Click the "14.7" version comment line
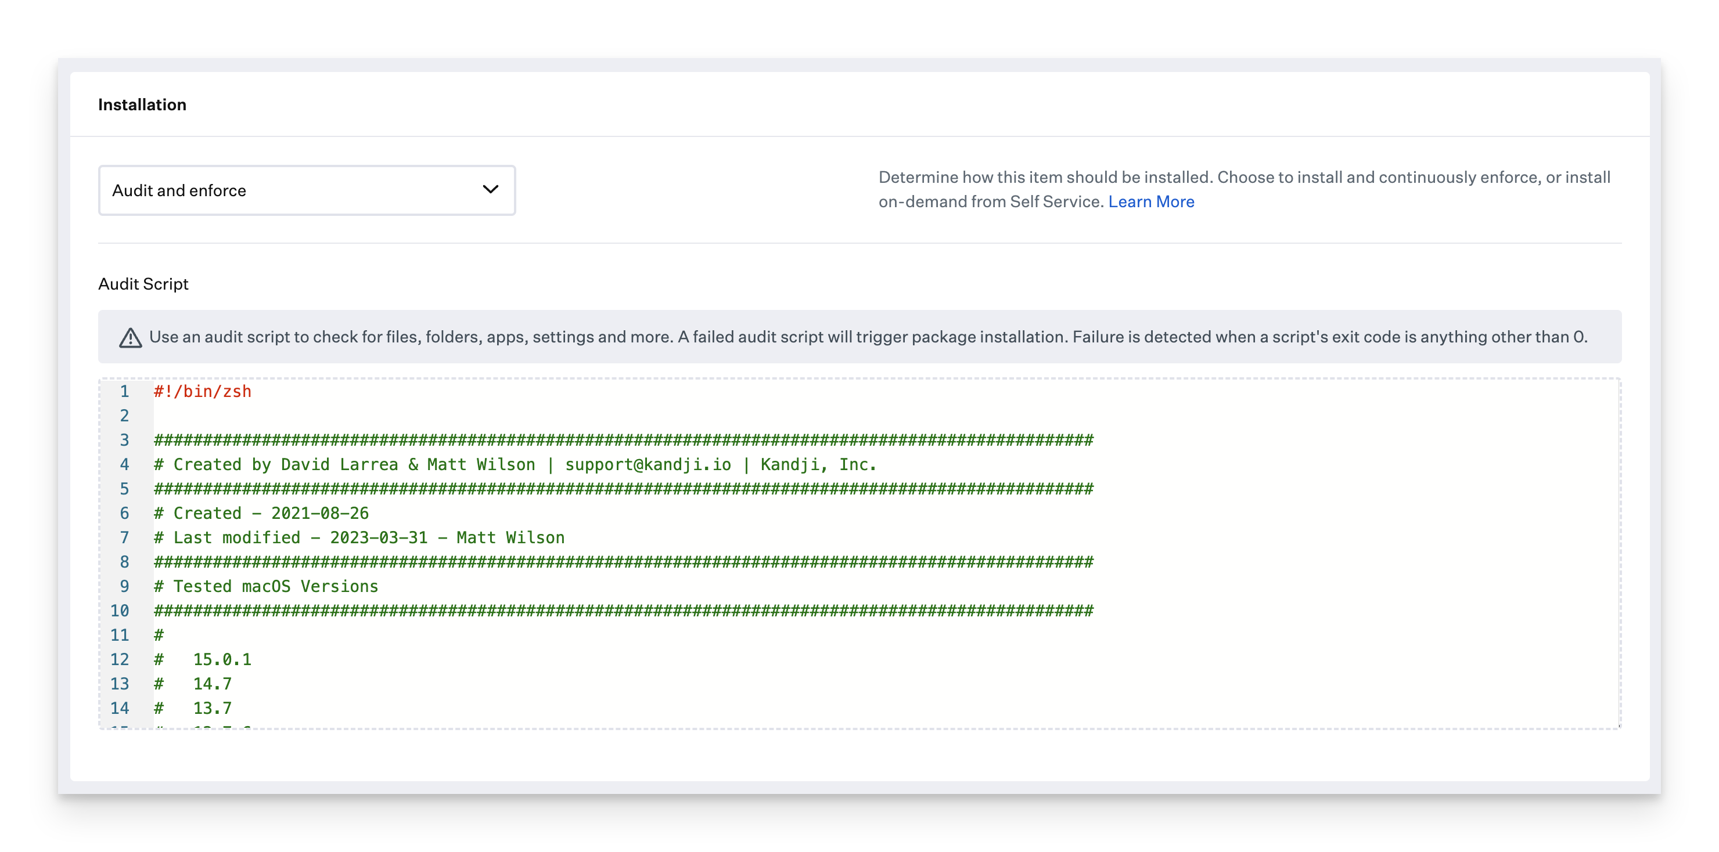The width and height of the screenshot is (1719, 852). tap(211, 683)
